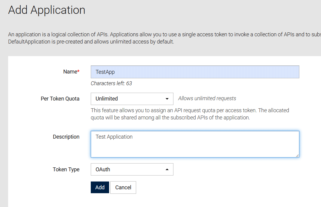Click the Token Type label
321x207 pixels.
click(66, 169)
